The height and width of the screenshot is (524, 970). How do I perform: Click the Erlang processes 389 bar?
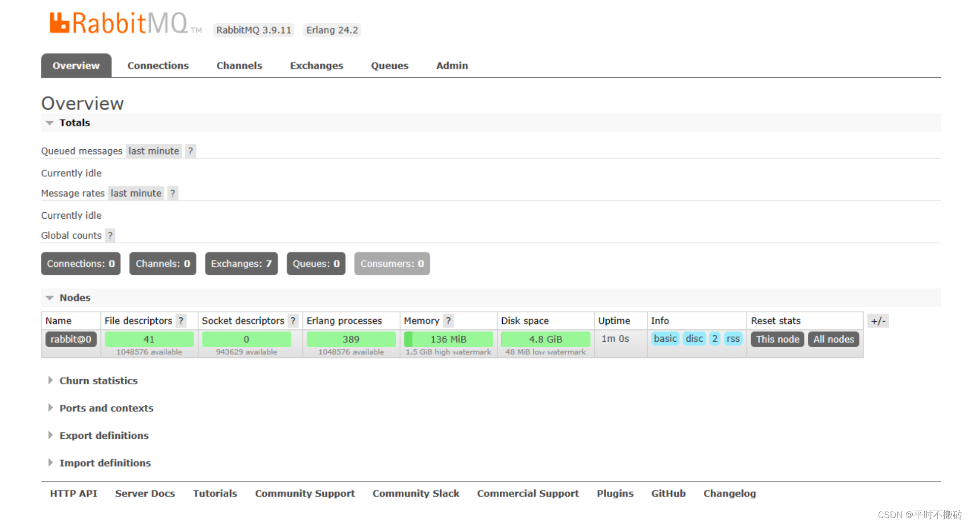pyautogui.click(x=351, y=339)
